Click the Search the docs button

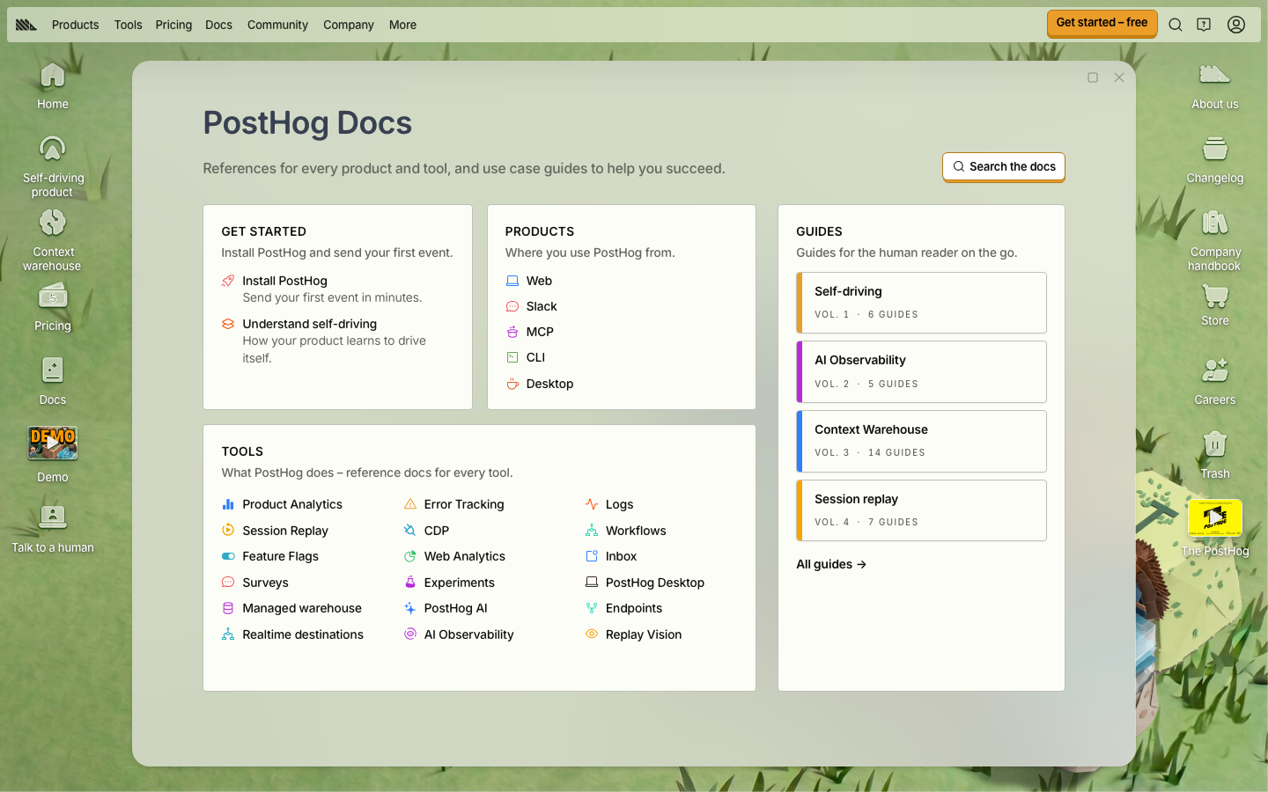[1004, 166]
